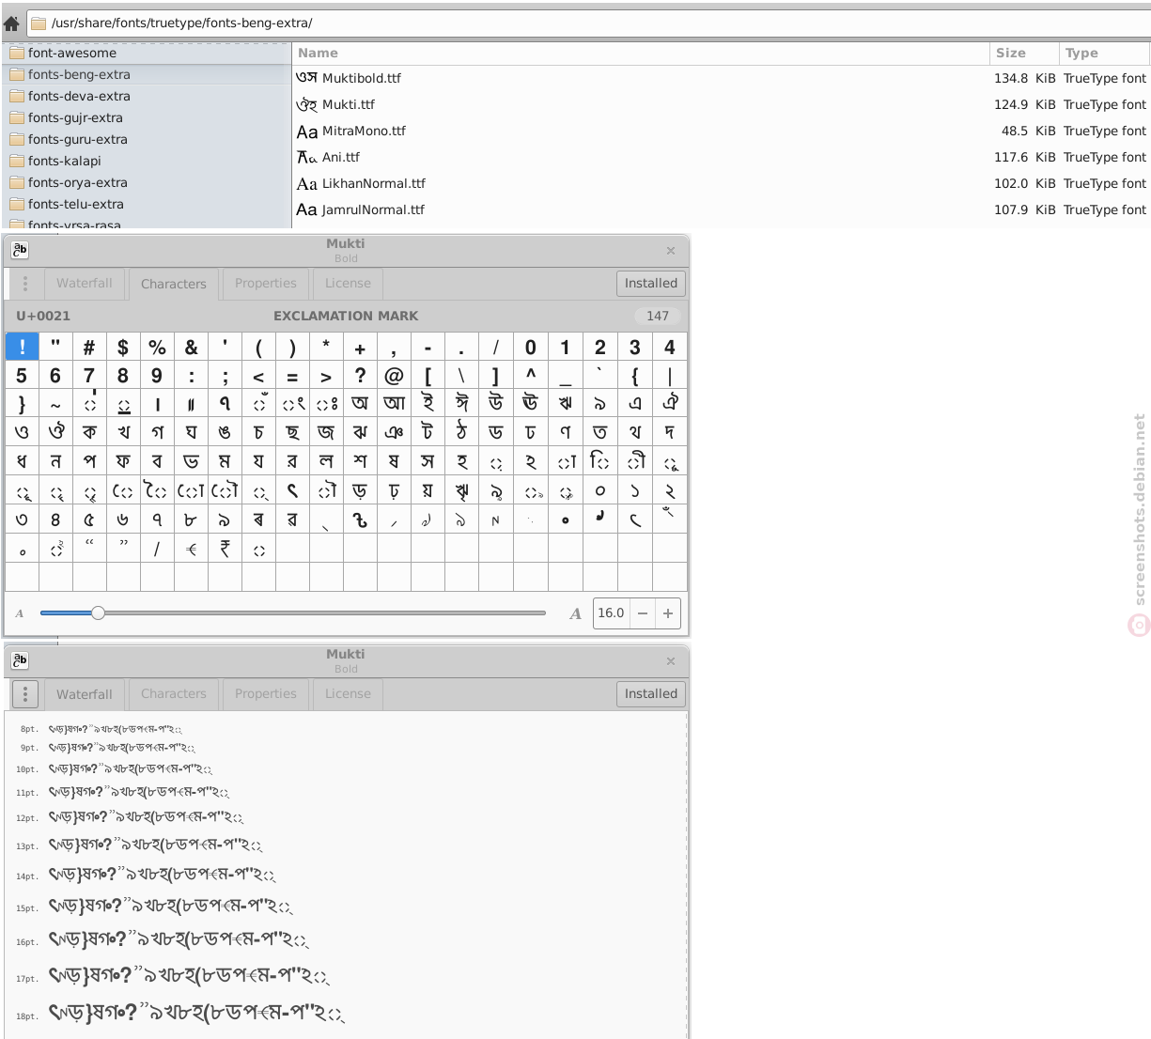
Task: Click font viewer app icon in upper window
Action: coord(20,250)
